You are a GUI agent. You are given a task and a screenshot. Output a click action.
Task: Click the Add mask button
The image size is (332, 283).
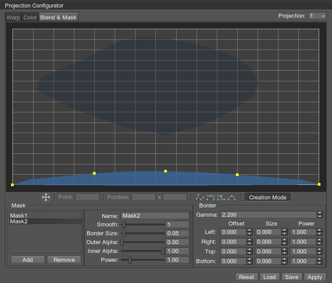pos(27,260)
